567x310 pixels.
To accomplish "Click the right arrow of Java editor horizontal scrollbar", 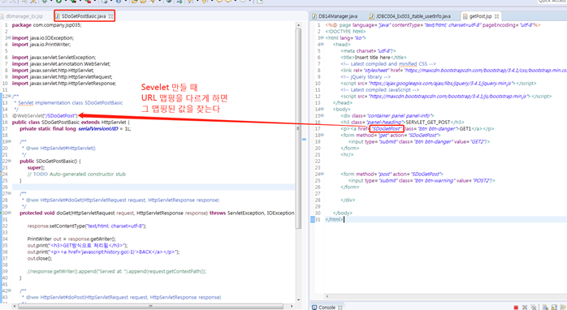I will click(x=292, y=307).
